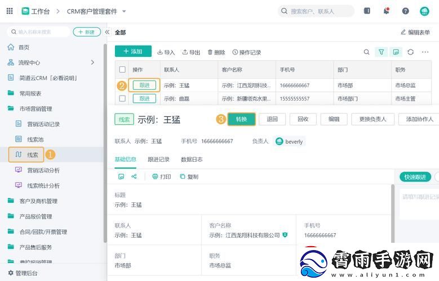Click customer cell 示例: 新疆塔克水果...
This screenshot has height=281, width=439.
246,98
